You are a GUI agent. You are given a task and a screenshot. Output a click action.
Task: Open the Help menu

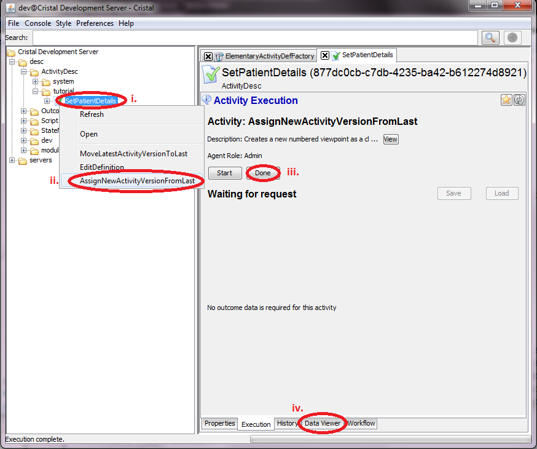[127, 23]
